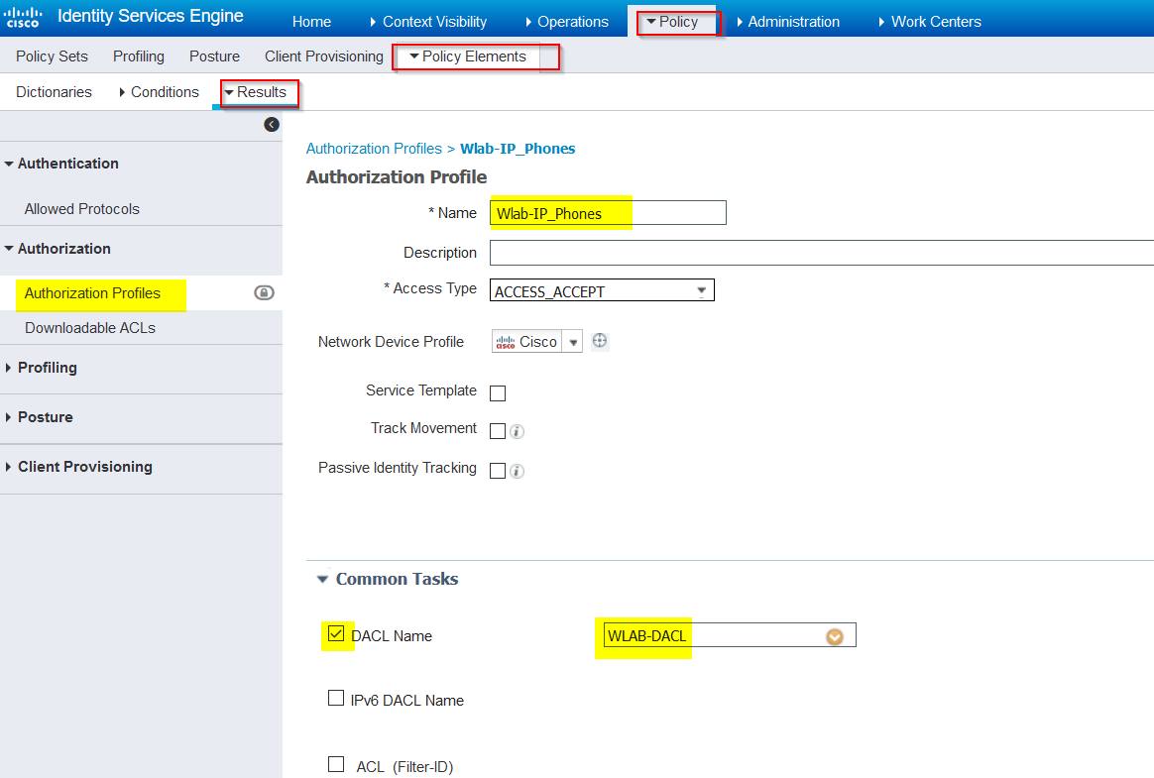Open the top Client Provisioning tab
Viewport: 1154px width, 778px height.
pyautogui.click(x=324, y=56)
